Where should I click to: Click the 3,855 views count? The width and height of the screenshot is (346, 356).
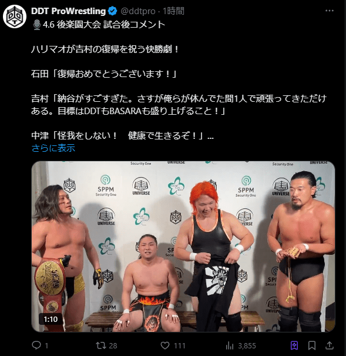[247, 346]
